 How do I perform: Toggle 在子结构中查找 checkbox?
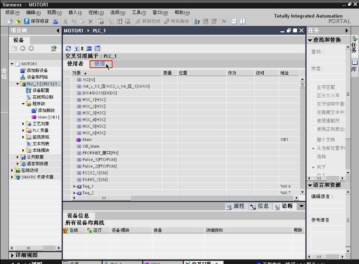click(x=313, y=104)
